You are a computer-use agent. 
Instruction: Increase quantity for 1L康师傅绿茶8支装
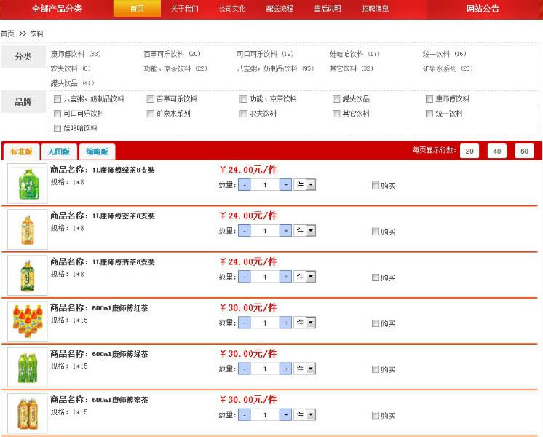[x=285, y=185]
